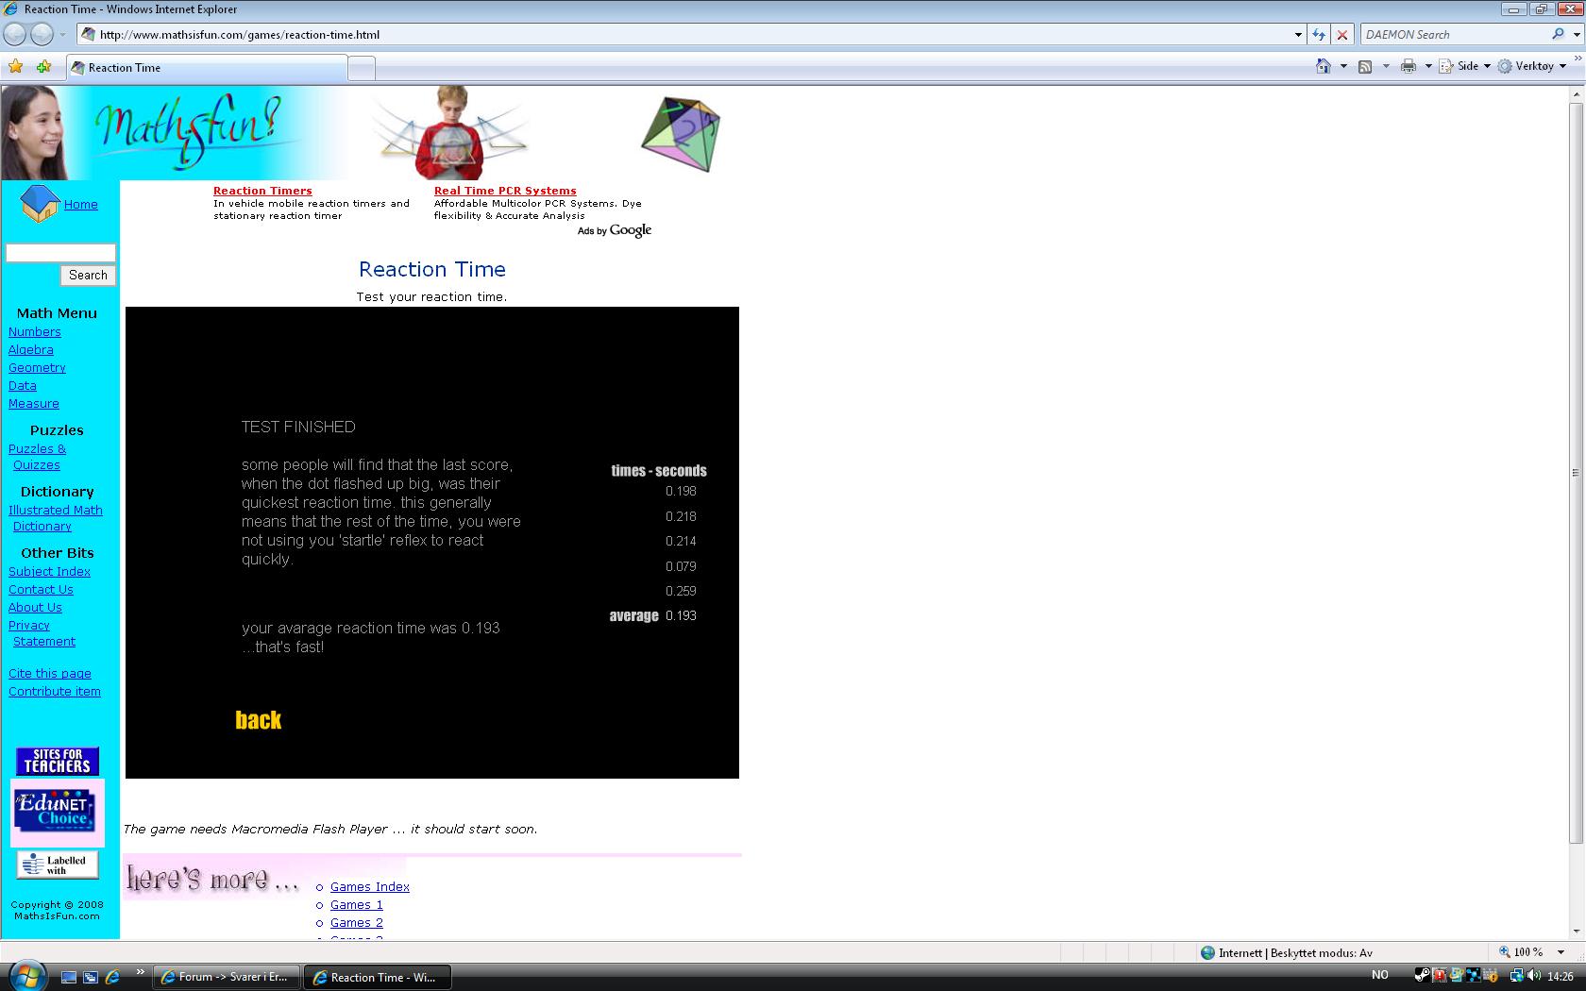Click the blue house Home icon on the page

click(x=40, y=203)
